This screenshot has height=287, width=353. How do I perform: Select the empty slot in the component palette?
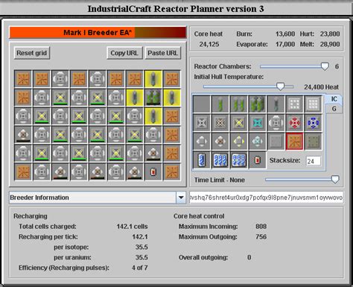pos(202,104)
